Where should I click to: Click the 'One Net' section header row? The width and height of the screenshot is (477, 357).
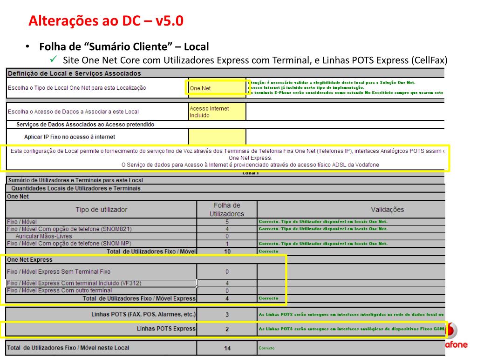tap(225, 197)
